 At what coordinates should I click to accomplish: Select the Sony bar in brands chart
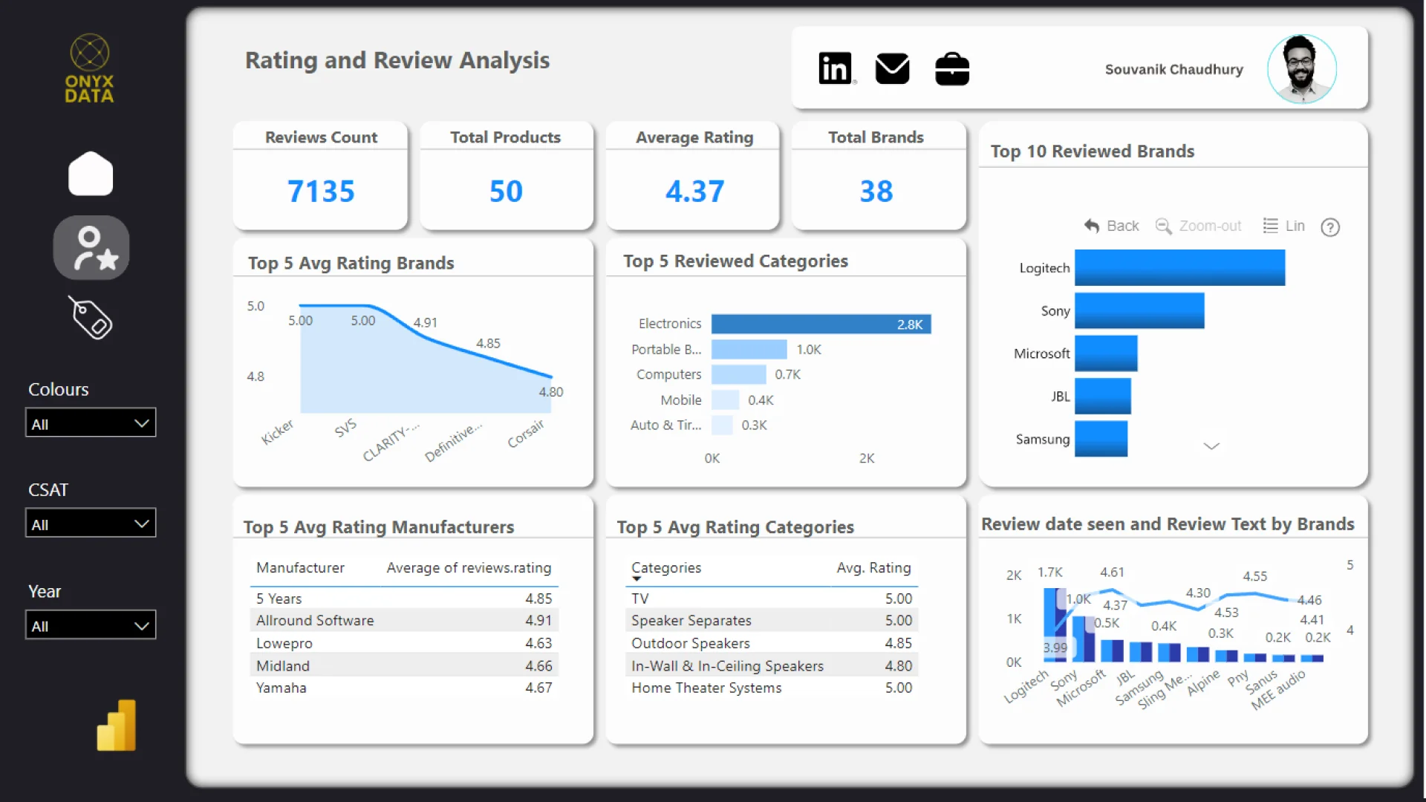click(1139, 310)
